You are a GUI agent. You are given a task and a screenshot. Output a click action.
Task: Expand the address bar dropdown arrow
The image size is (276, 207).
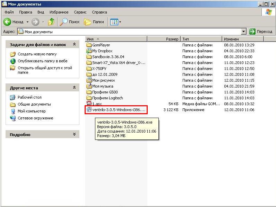pyautogui.click(x=243, y=31)
